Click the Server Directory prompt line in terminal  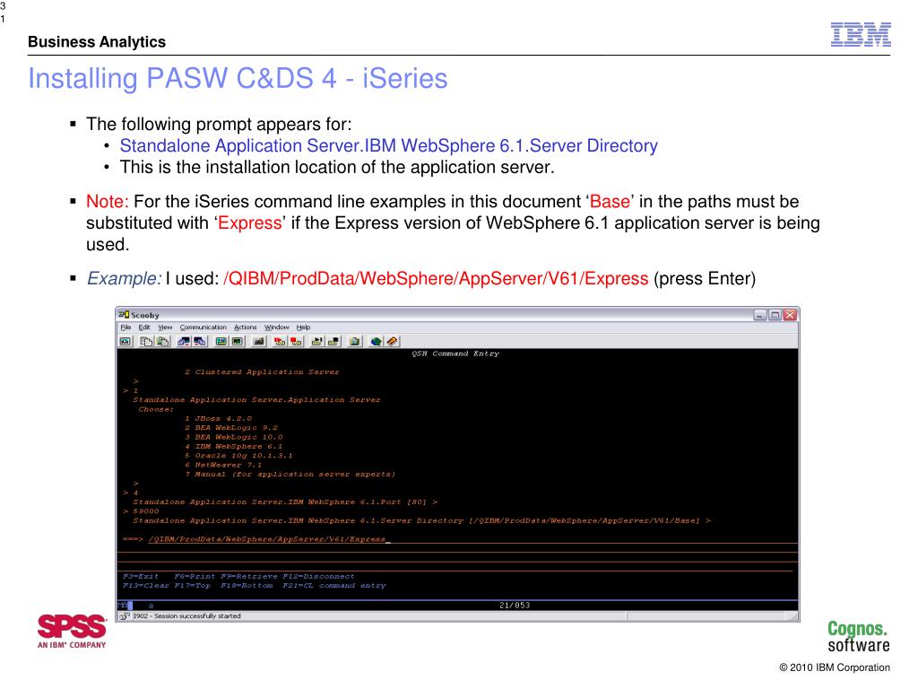pos(421,520)
